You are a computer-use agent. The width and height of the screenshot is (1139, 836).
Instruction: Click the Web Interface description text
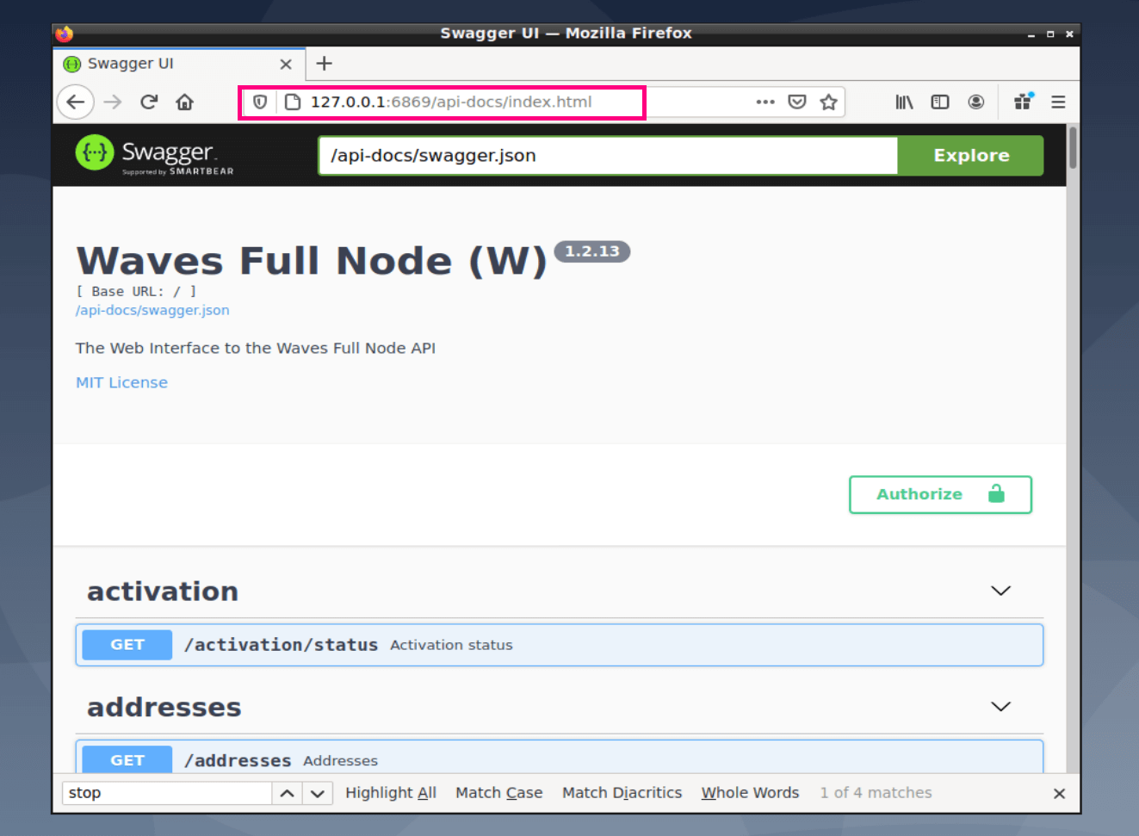pos(256,348)
